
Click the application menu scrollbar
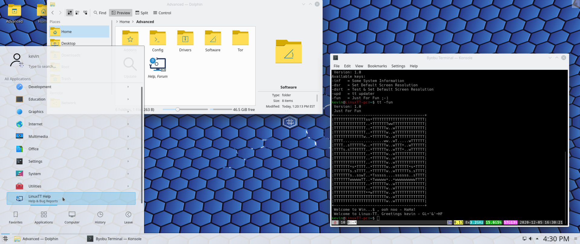[142, 145]
